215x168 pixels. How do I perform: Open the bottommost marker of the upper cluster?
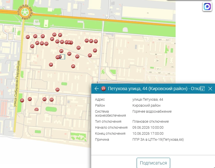coord(73,66)
